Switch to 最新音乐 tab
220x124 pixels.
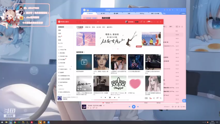(x=109, y=27)
